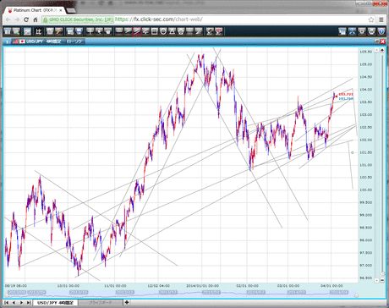Open the candlestick chart type dropdown
Image resolution: width=389 pixels, height=308 pixels.
point(74,41)
